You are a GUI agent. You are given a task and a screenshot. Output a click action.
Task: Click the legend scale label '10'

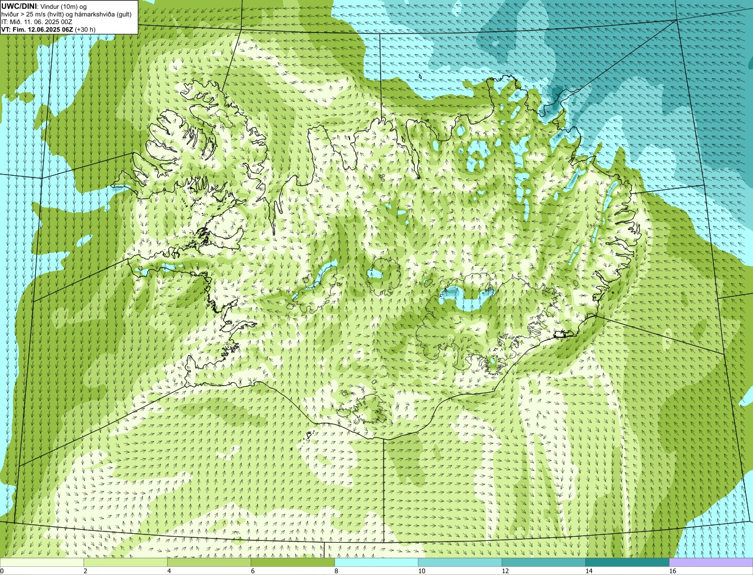coord(421,571)
